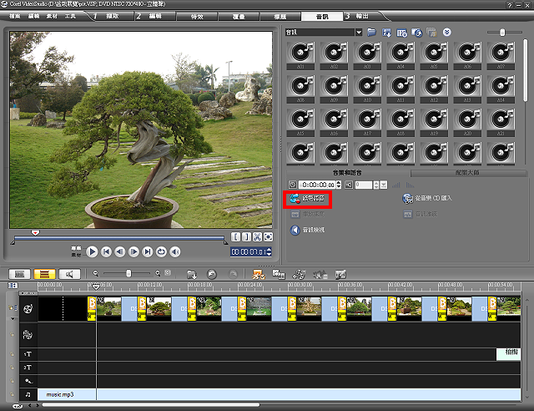Switch to the Effect step tab
534x411 pixels.
[197, 17]
